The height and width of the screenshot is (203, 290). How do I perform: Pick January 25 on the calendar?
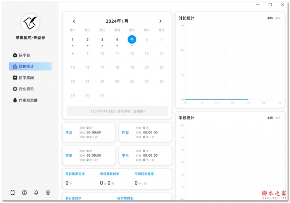pyautogui.click(x=117, y=81)
